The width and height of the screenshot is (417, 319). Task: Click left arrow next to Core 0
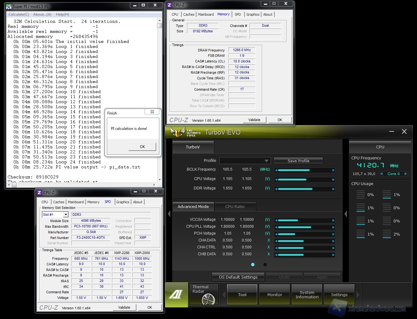click(381, 174)
